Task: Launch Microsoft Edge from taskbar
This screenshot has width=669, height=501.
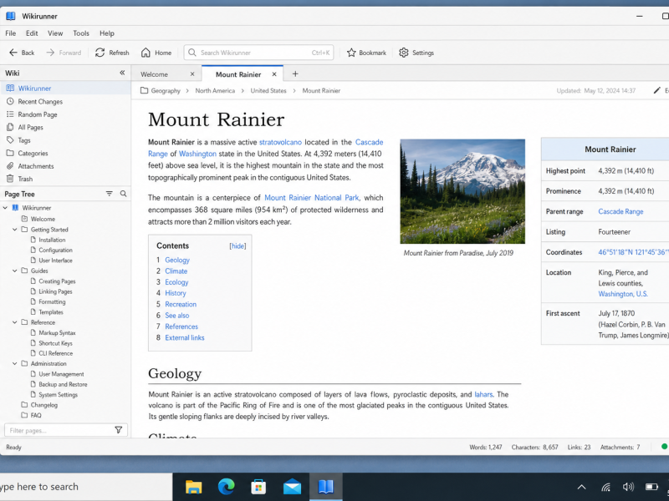Action: point(226,487)
